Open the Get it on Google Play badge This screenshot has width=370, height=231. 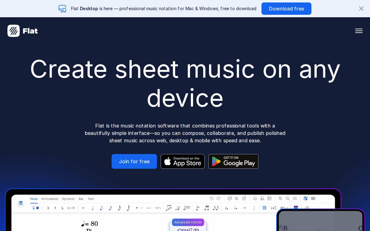233,161
